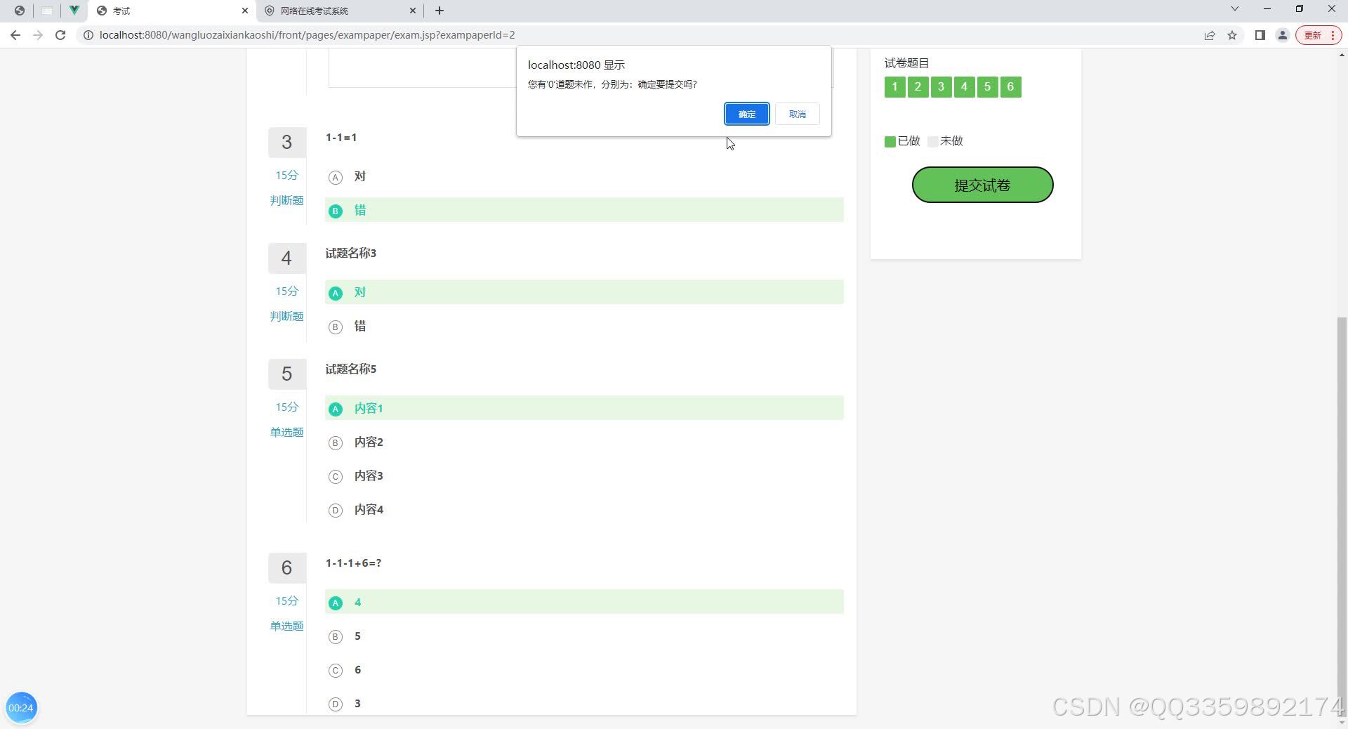Open the browser side panel
Viewport: 1348px width, 729px height.
coord(1260,35)
